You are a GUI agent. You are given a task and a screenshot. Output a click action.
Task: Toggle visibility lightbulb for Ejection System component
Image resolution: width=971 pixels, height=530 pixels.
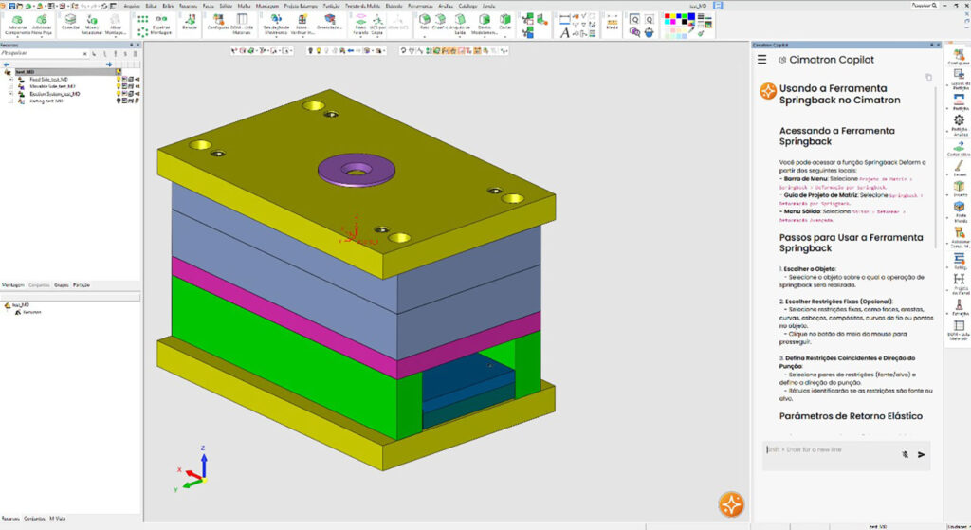(119, 94)
